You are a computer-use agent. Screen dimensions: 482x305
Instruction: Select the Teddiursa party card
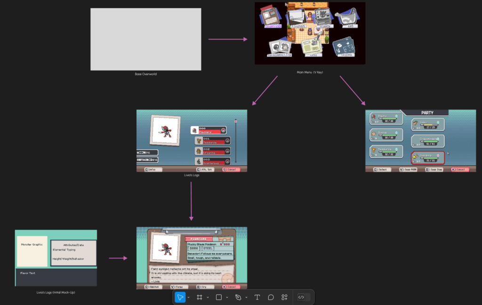coord(386,152)
